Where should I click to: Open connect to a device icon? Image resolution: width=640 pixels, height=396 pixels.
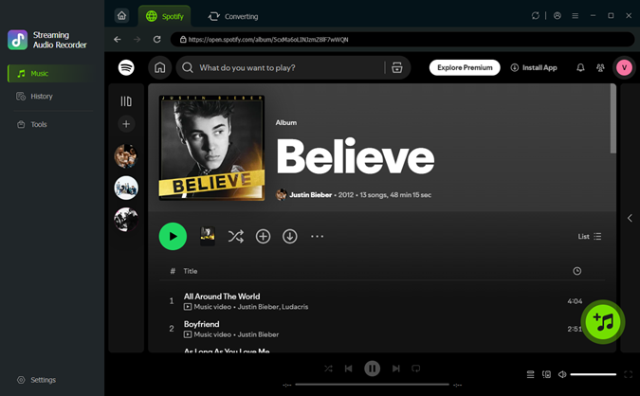pos(546,374)
